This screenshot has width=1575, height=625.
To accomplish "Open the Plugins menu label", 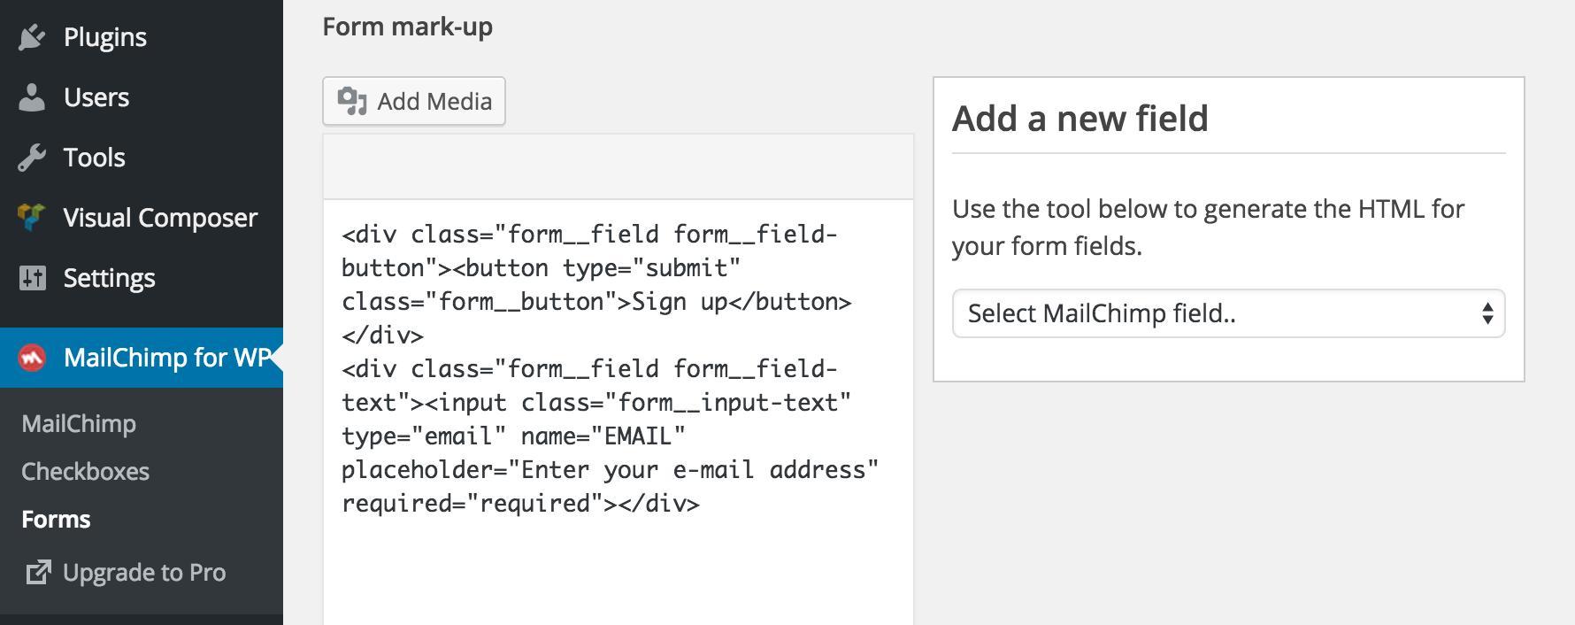I will click(x=105, y=37).
